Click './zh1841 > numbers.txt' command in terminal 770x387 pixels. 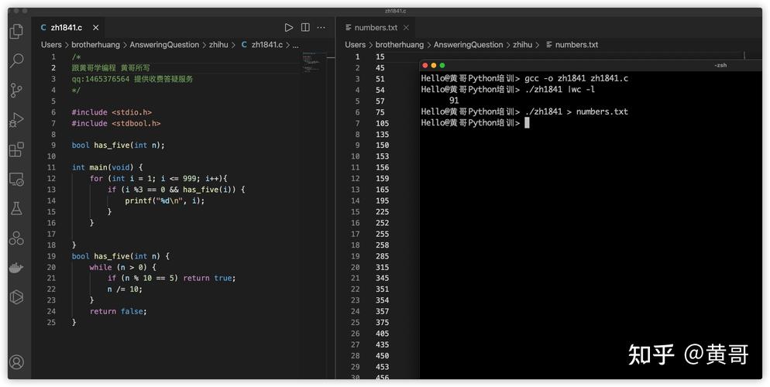pos(576,111)
